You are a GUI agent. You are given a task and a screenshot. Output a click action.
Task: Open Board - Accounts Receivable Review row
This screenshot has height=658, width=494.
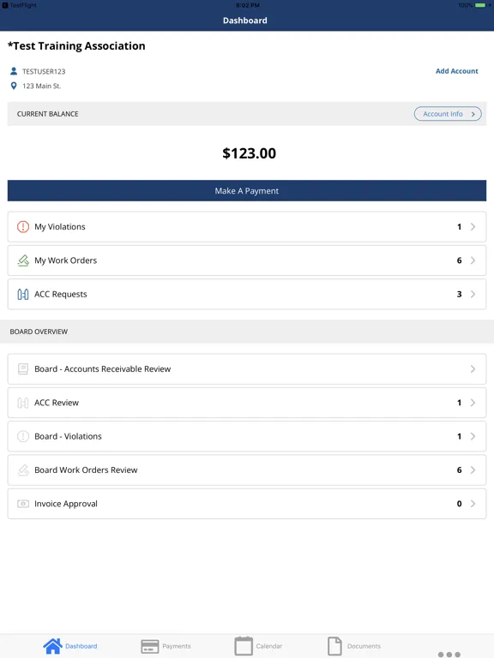(x=247, y=369)
